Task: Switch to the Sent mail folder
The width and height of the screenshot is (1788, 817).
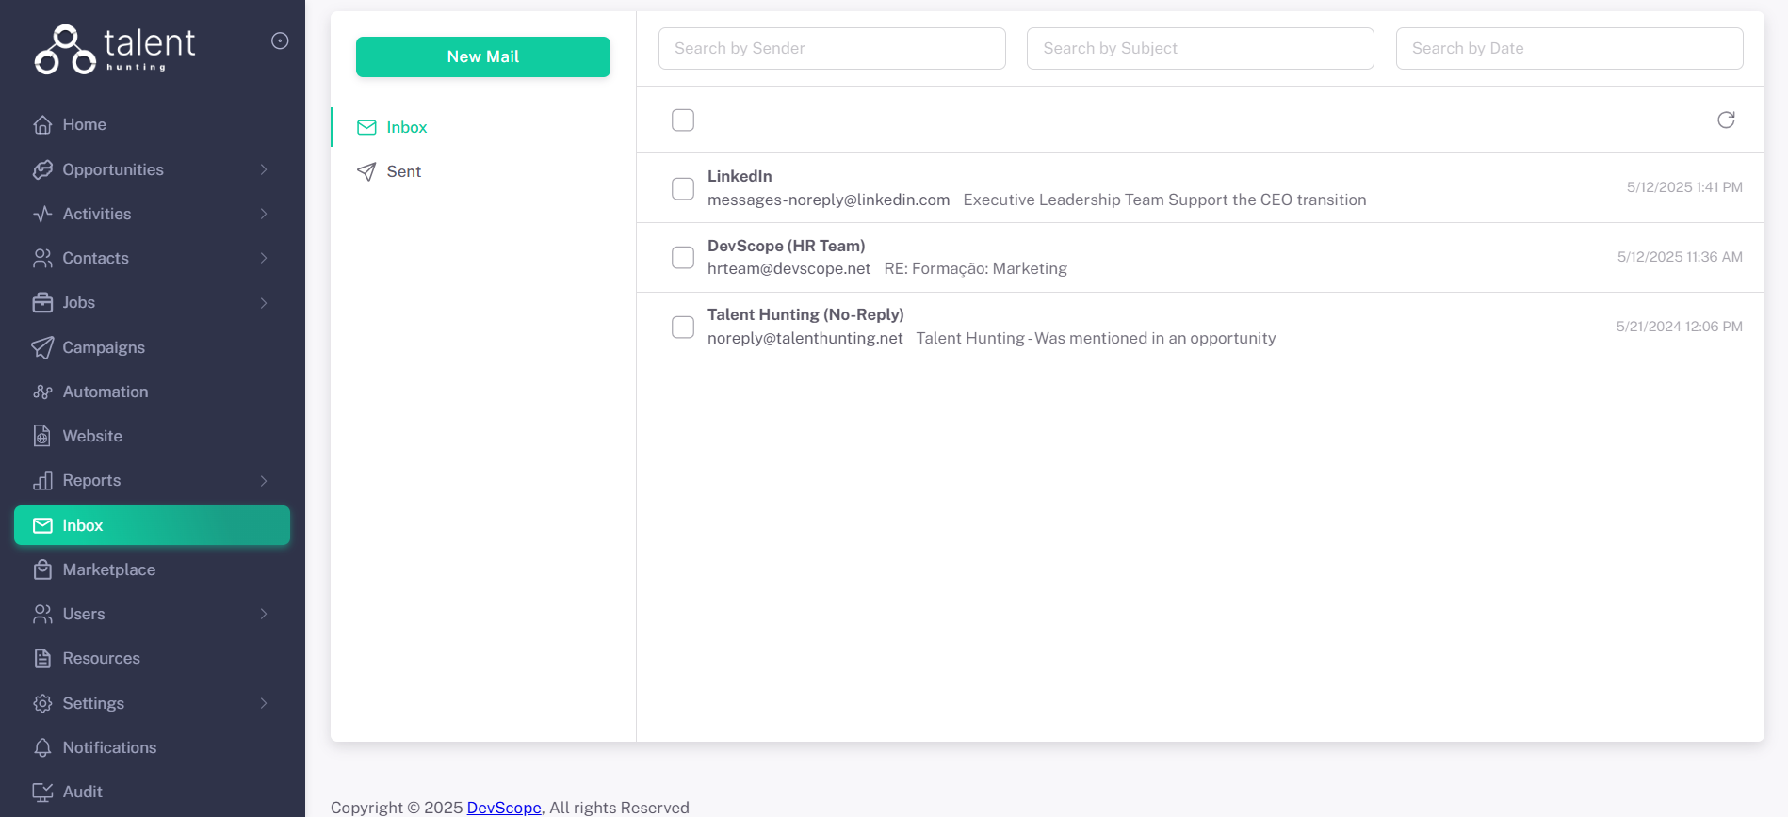Action: (x=403, y=171)
